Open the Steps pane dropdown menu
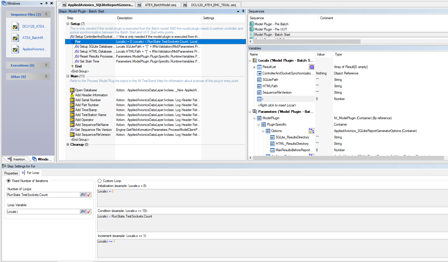Image resolution: width=448 pixels, height=262 pixels. (238, 11)
